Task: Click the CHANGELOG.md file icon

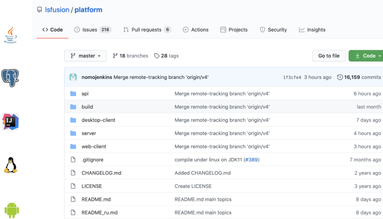Action: click(x=73, y=173)
